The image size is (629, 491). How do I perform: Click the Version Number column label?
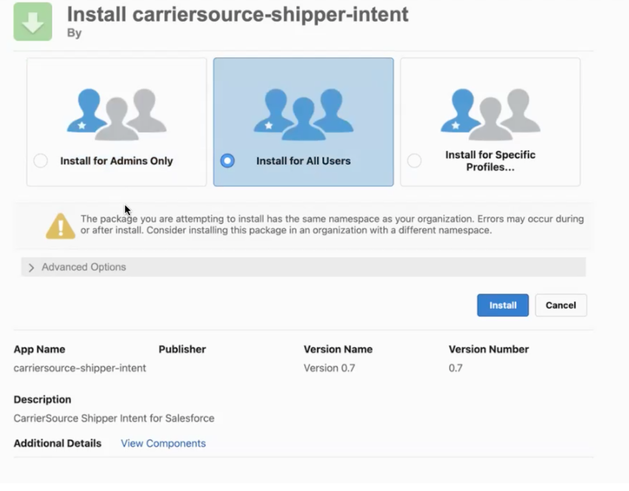coord(488,349)
